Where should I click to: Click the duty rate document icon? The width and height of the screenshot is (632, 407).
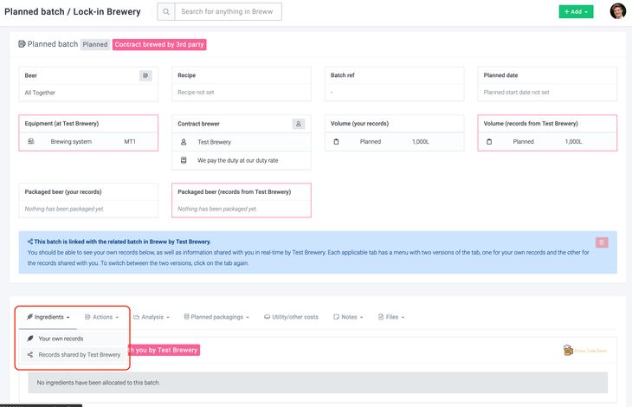(184, 160)
